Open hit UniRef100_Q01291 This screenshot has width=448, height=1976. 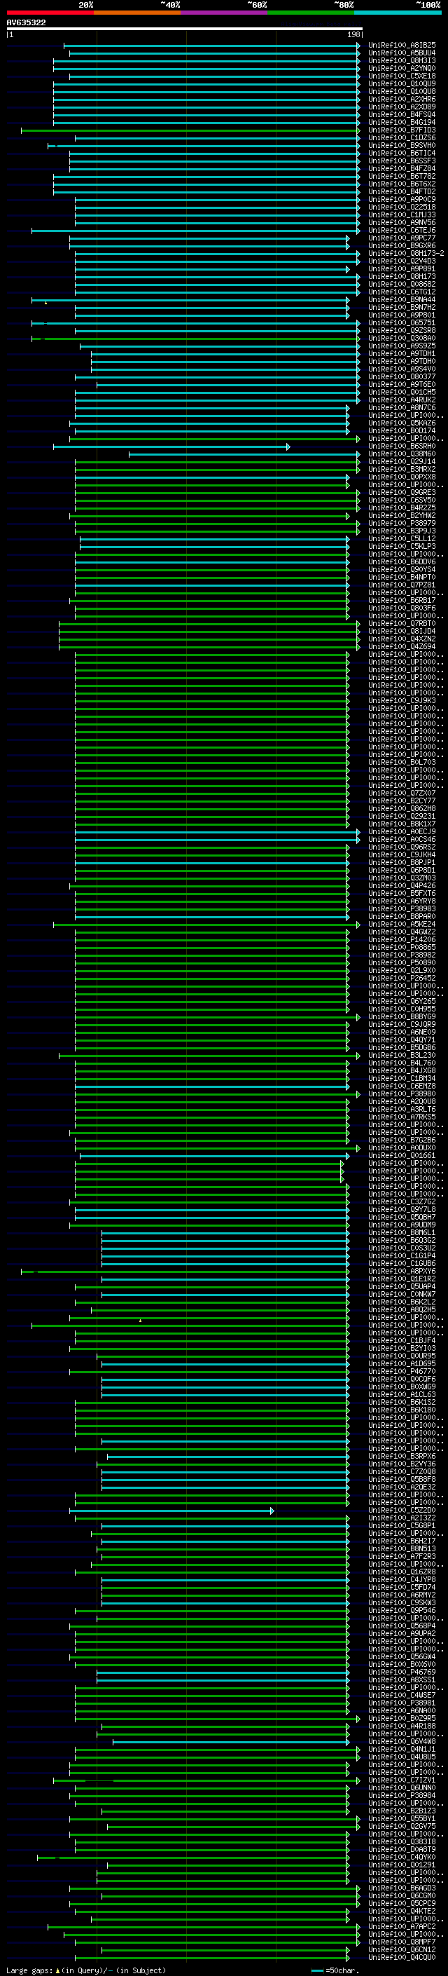coord(402,1865)
